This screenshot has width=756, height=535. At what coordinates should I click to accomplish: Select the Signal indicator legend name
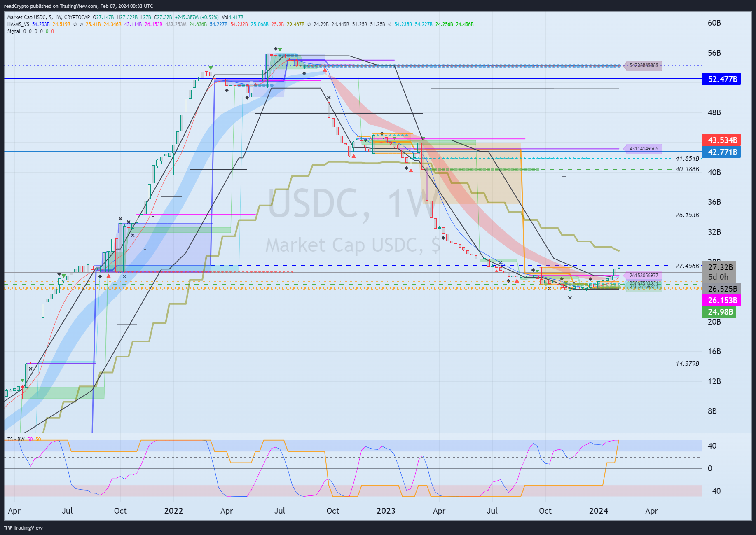[x=14, y=31]
